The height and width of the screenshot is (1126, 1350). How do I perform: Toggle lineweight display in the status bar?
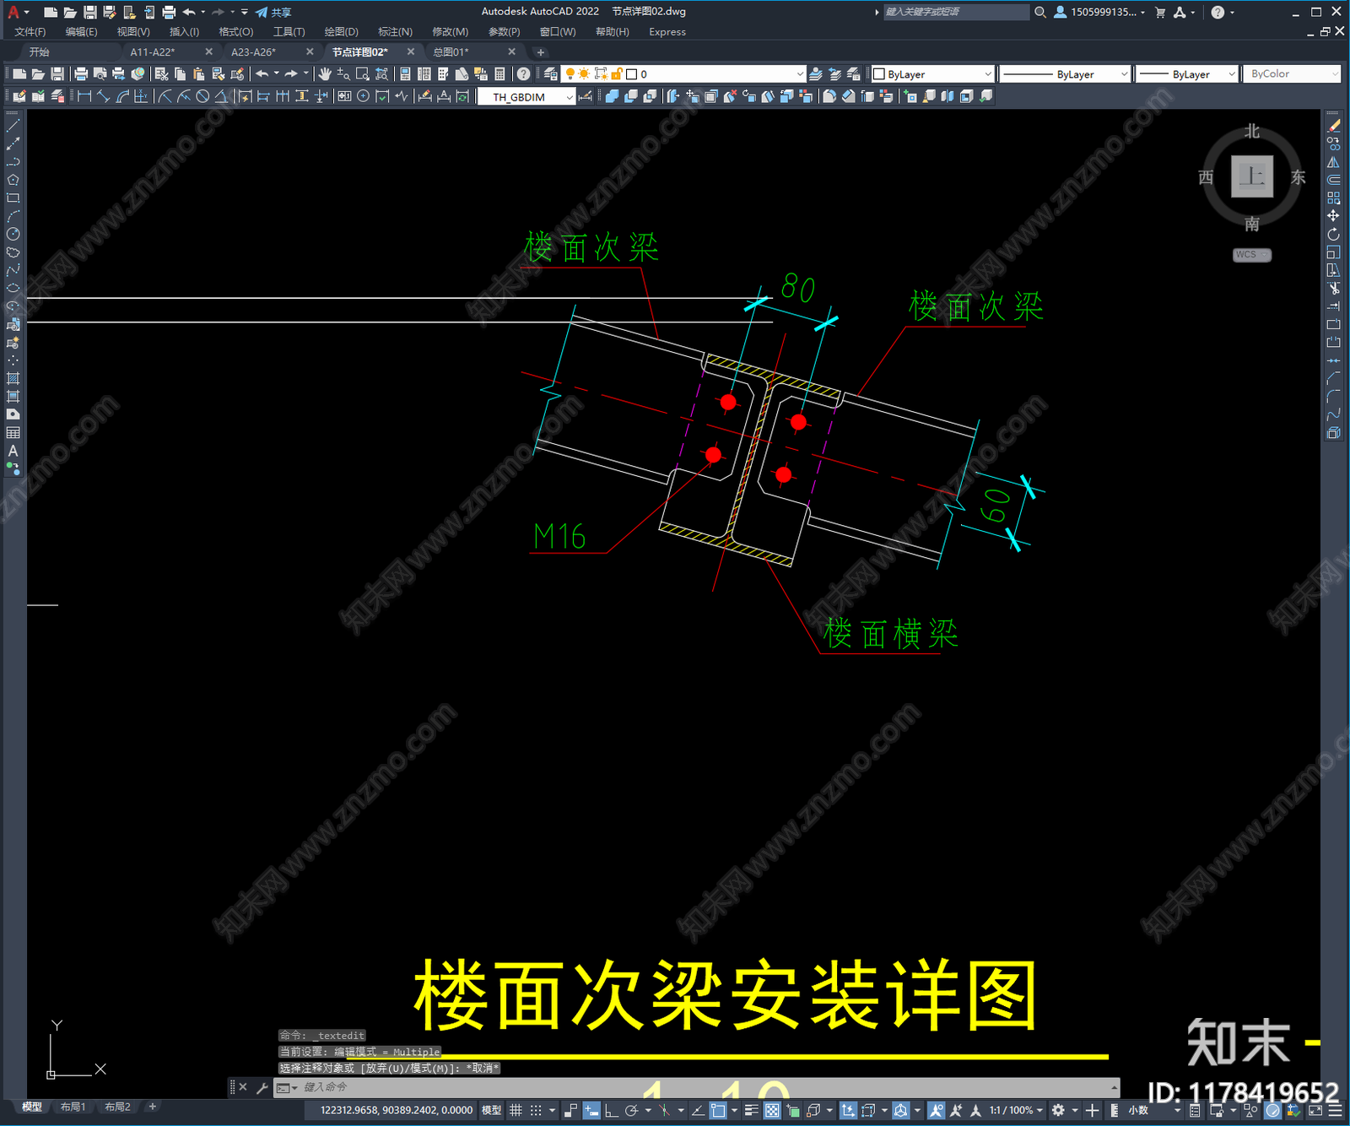coord(752,1110)
